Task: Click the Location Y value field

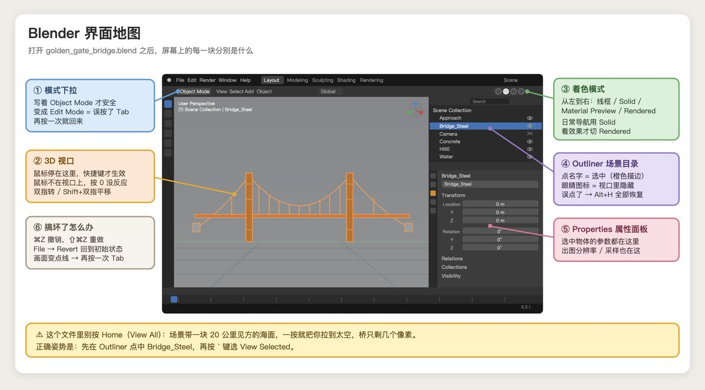Action: tap(501, 212)
